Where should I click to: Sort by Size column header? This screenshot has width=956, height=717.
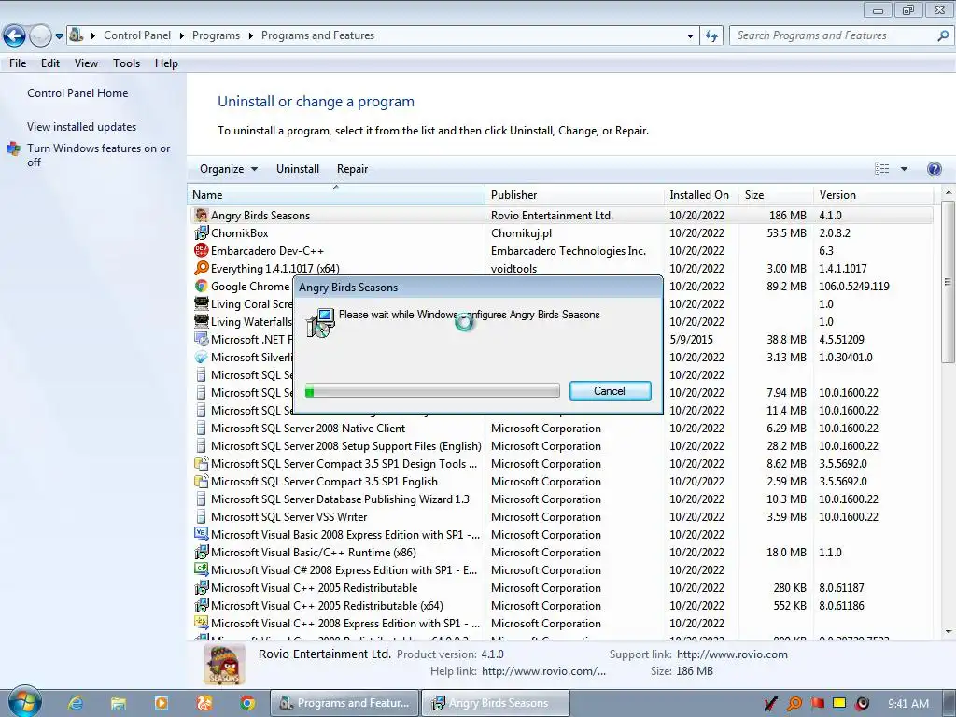776,195
